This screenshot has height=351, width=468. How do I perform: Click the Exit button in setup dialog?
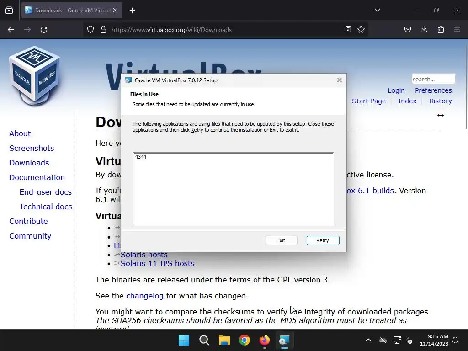pos(281,240)
